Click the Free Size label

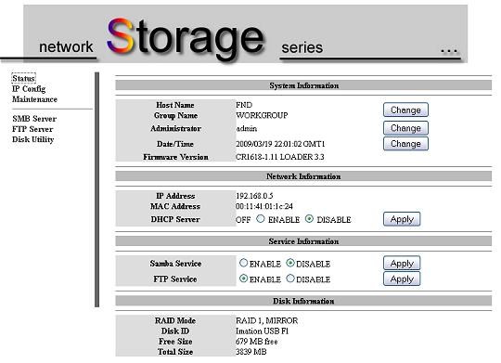(175, 342)
